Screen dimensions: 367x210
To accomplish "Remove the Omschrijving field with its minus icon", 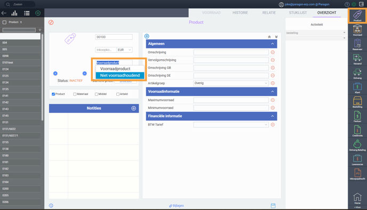I will point(273,52).
